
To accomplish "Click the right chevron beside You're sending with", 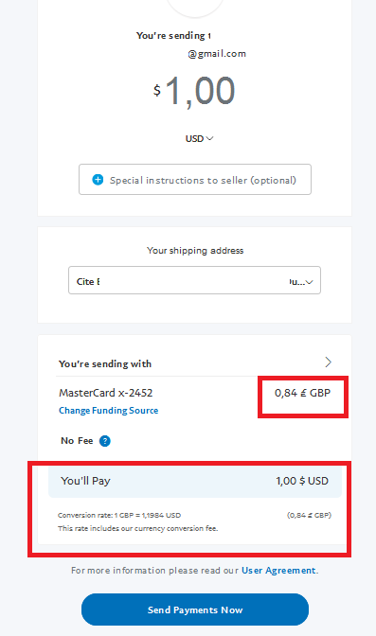I will pyautogui.click(x=328, y=362).
